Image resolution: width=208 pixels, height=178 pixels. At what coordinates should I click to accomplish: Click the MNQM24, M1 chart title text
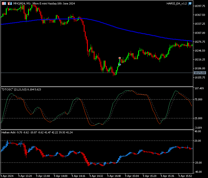[x=44, y=4]
